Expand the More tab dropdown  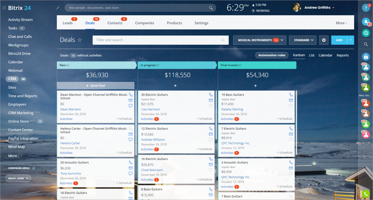pyautogui.click(x=341, y=23)
